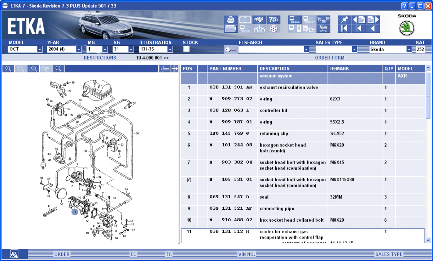Click the RESTRICTIONS label
Image resolution: width=433 pixels, height=261 pixels.
tap(100, 58)
